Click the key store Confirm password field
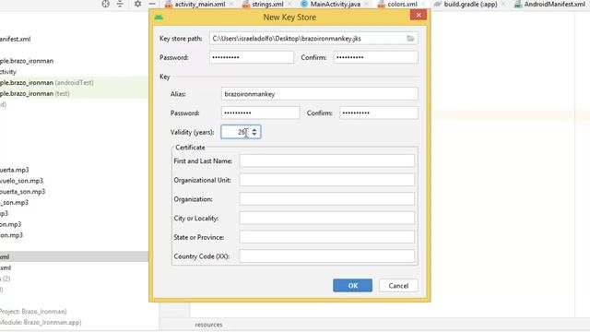 (x=375, y=57)
